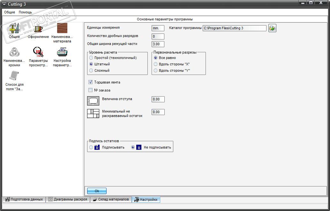This screenshot has height=211, width=330.
Task: Click the Величина отступа rounded rectangle icon
Action: tap(93, 101)
